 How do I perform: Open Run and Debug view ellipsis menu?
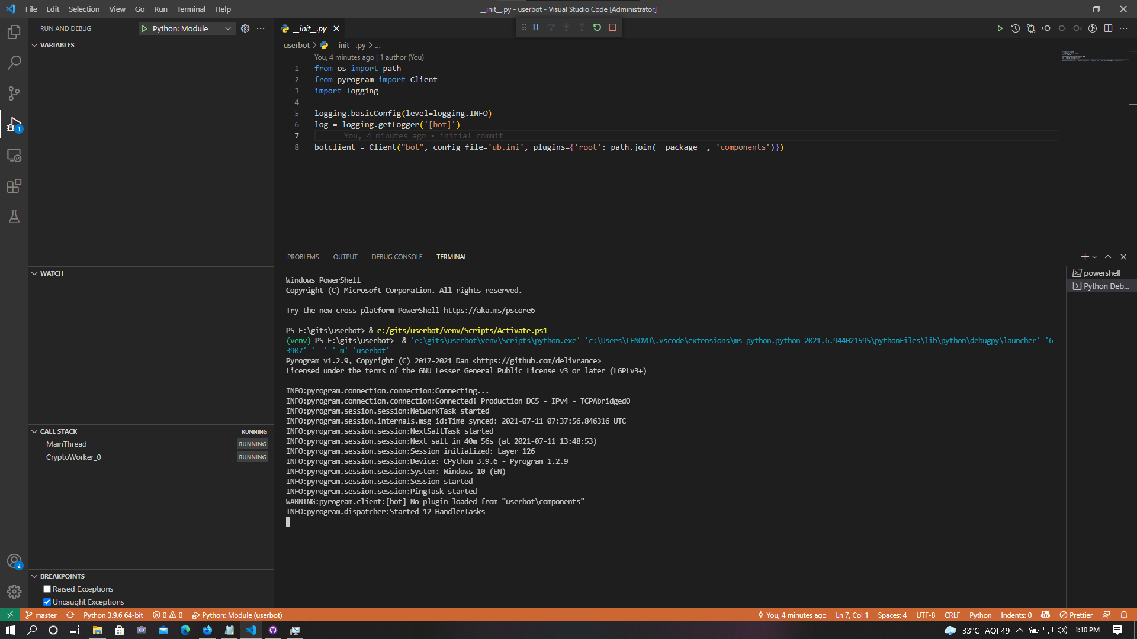coord(261,28)
